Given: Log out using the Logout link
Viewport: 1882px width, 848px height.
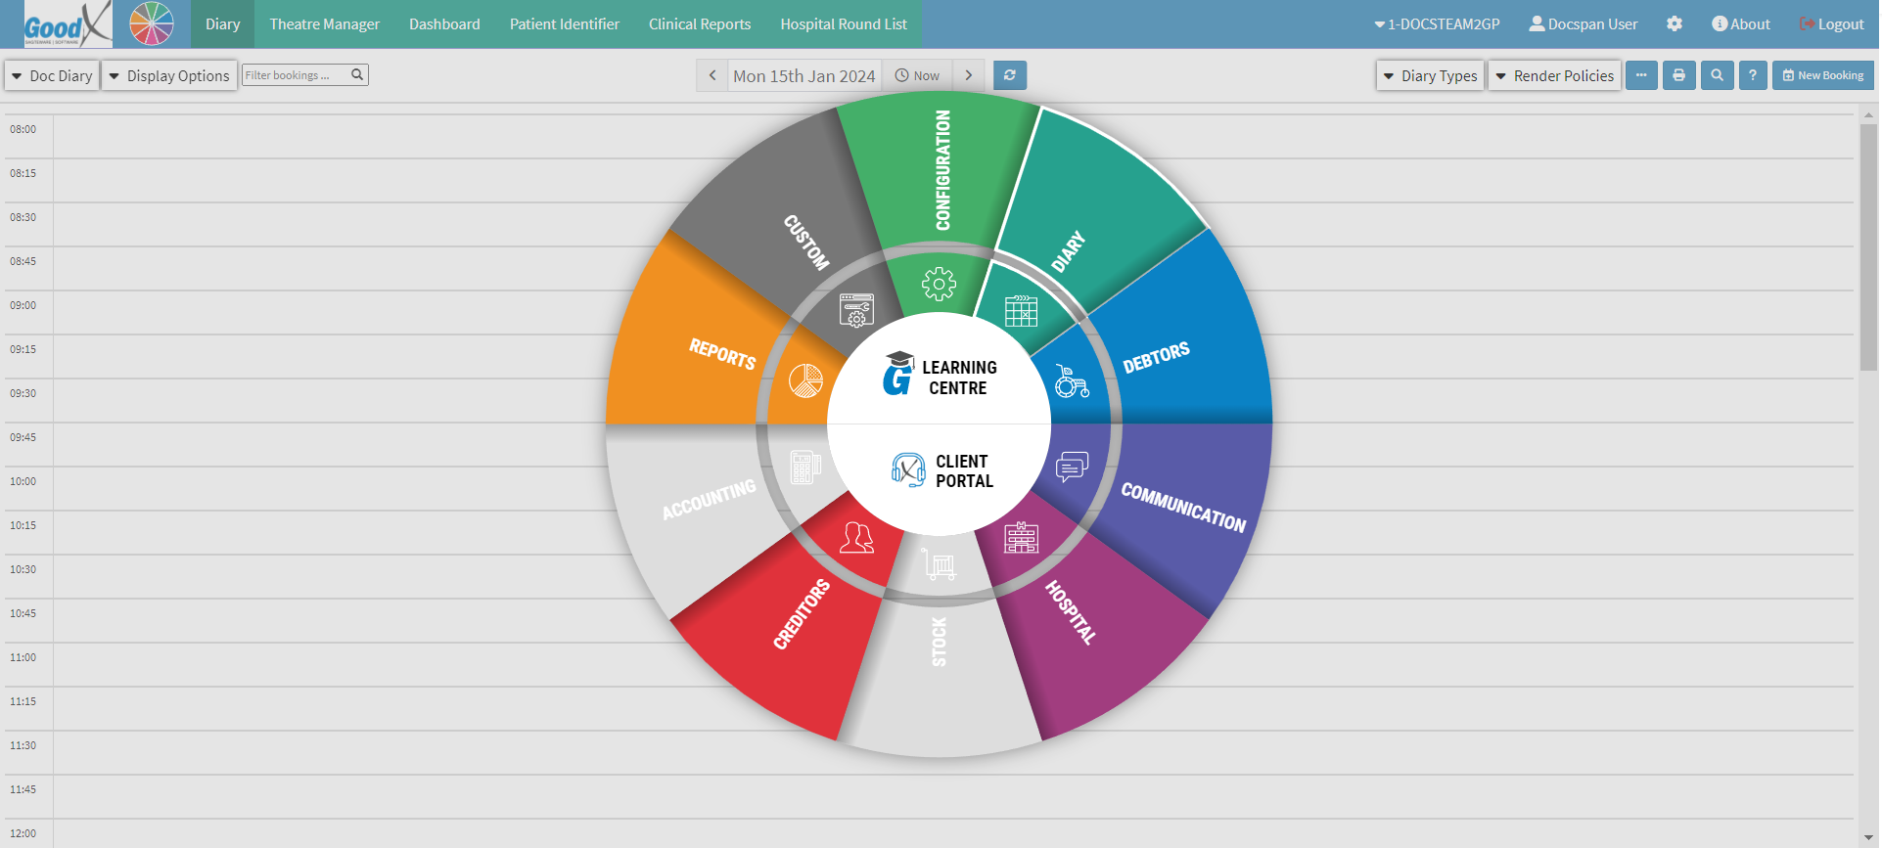Looking at the screenshot, I should pos(1831,23).
